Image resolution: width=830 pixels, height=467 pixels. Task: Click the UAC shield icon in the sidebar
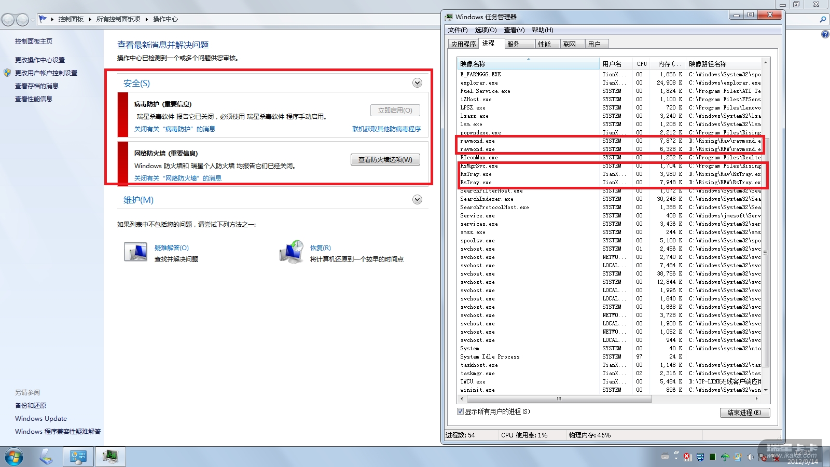[7, 73]
